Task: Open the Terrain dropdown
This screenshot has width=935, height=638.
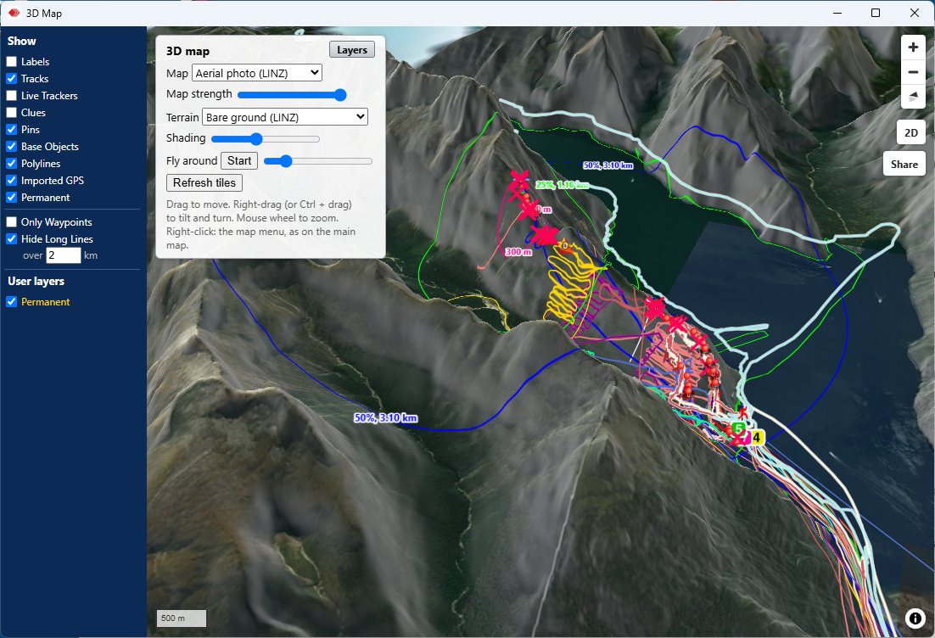Action: point(285,117)
